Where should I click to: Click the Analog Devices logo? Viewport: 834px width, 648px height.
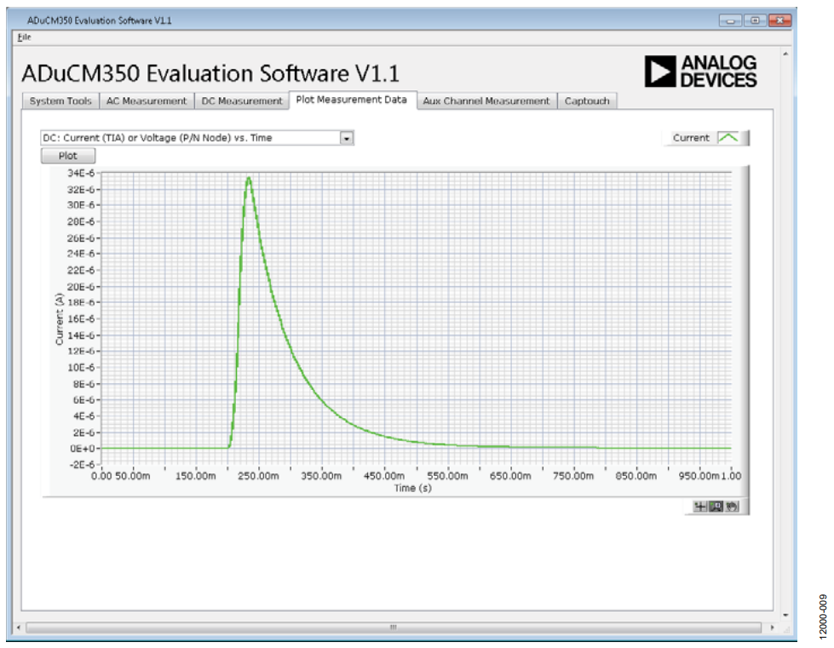700,72
